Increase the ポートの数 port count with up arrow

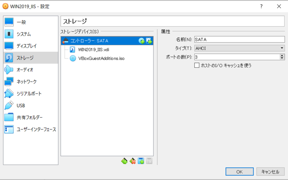click(282, 56)
